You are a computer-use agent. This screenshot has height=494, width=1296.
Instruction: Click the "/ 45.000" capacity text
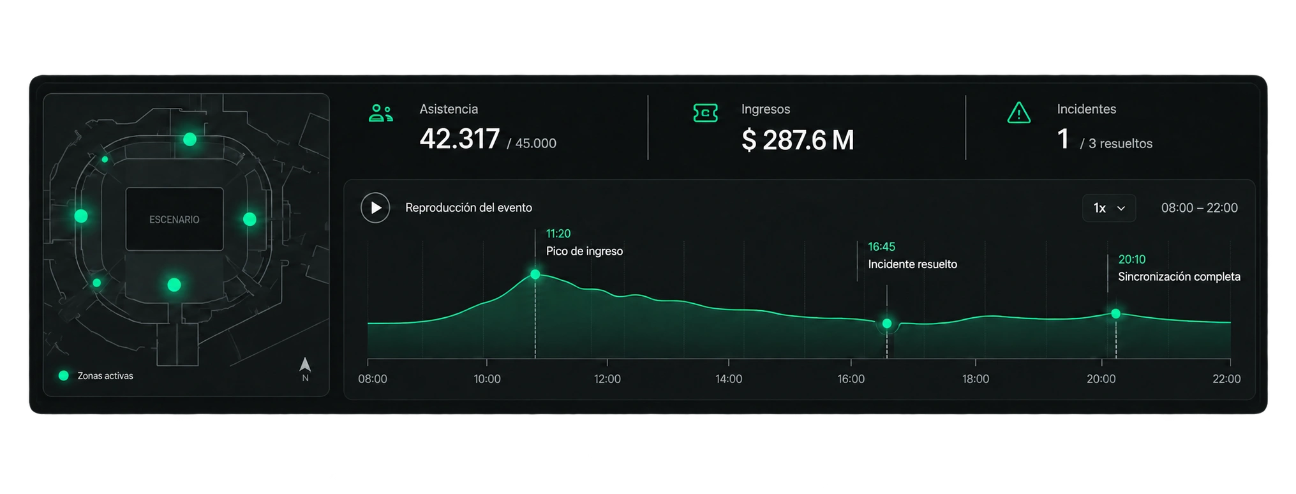pyautogui.click(x=532, y=144)
